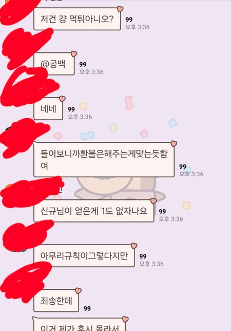The height and width of the screenshot is (331, 231).
Task: Select the '신규님이 얻은게 1도 없자나요' bubble
Action: pyautogui.click(x=94, y=211)
